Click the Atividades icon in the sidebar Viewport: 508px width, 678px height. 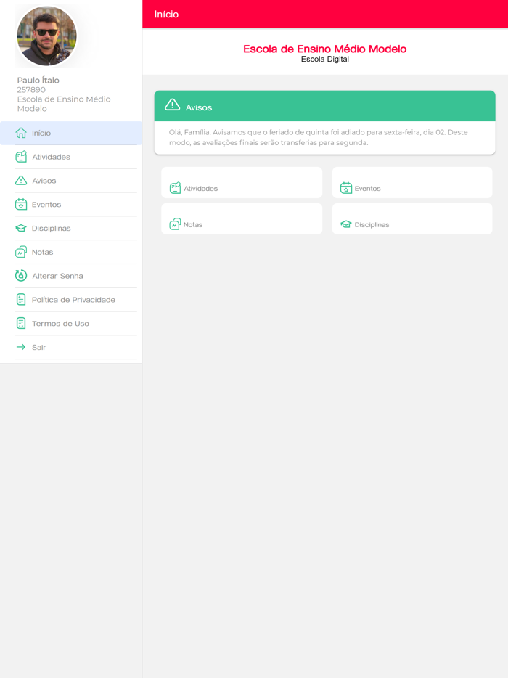coord(21,157)
